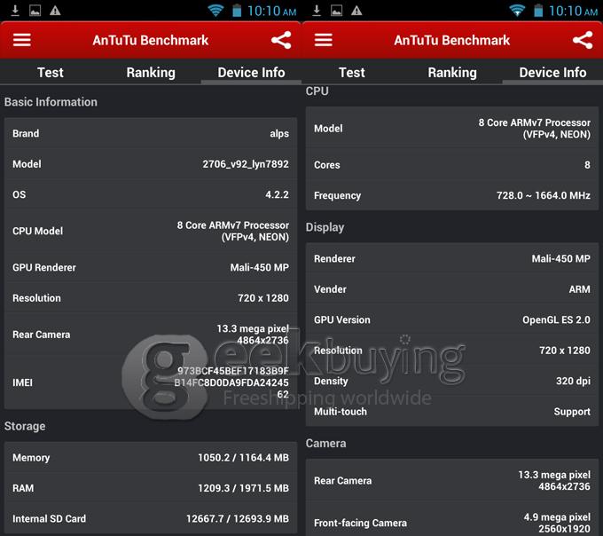
Task: Tap picture notification icon on left screen
Action: tap(35, 11)
